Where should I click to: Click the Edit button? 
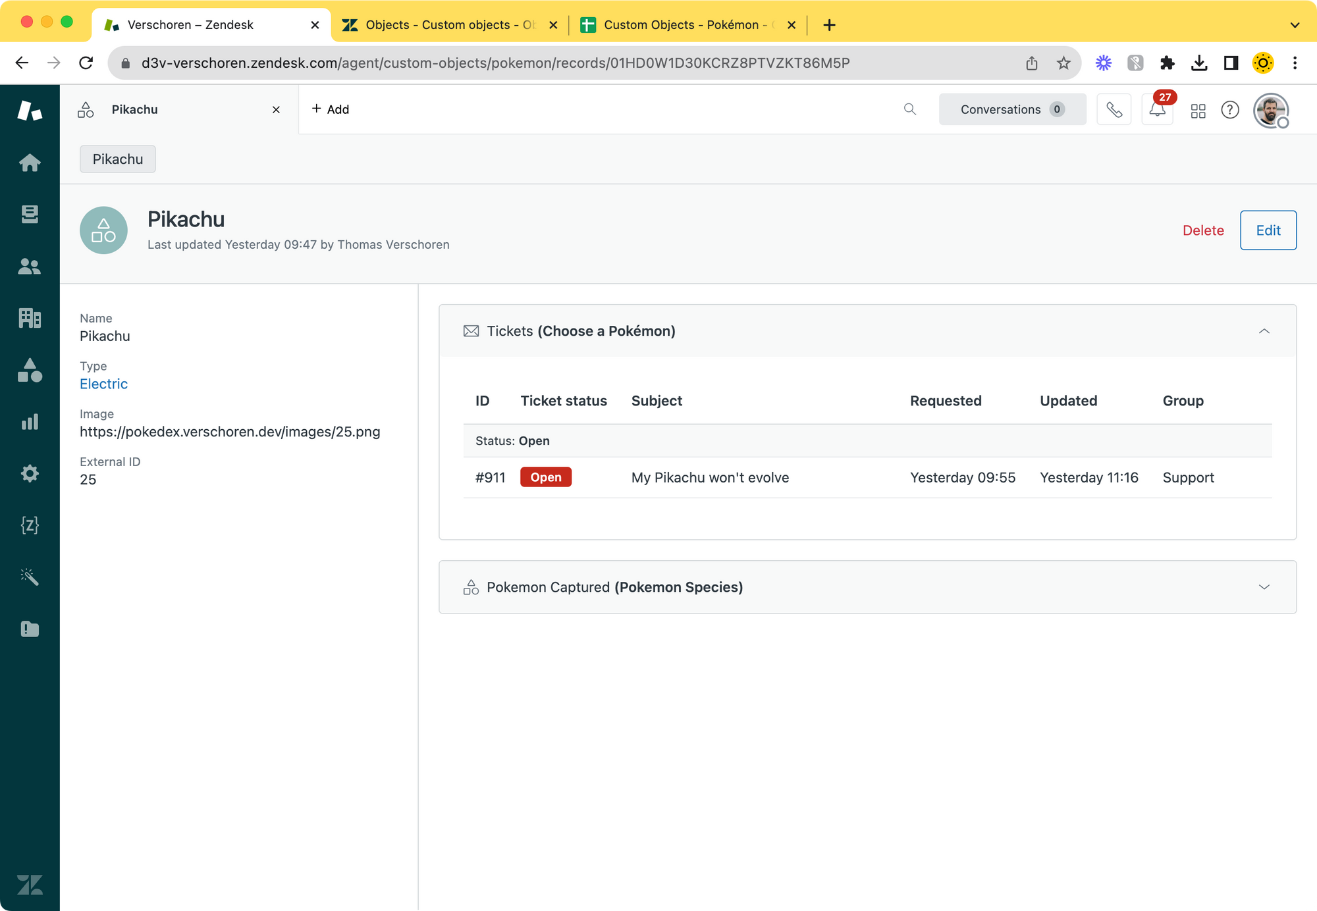[1268, 230]
